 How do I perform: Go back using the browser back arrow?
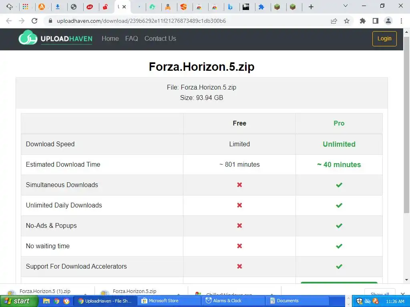point(9,21)
